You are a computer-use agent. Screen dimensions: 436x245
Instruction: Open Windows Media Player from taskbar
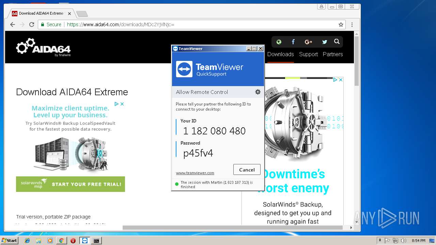50,241
